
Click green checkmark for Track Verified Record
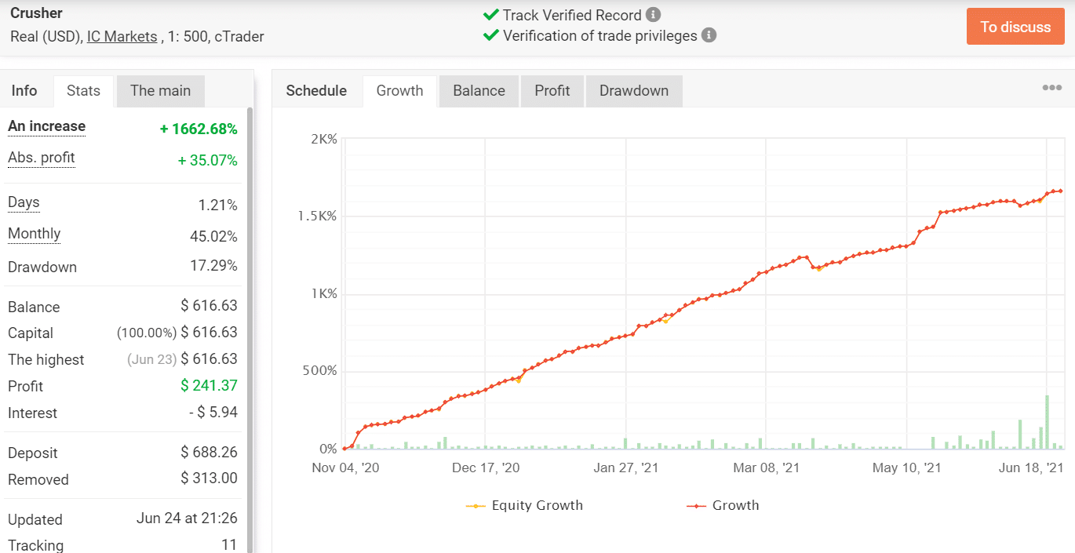click(x=491, y=15)
